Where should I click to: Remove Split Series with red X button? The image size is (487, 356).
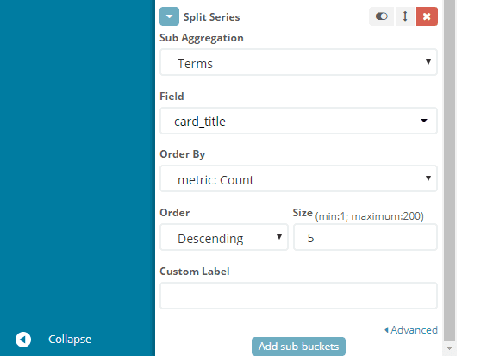pyautogui.click(x=427, y=16)
